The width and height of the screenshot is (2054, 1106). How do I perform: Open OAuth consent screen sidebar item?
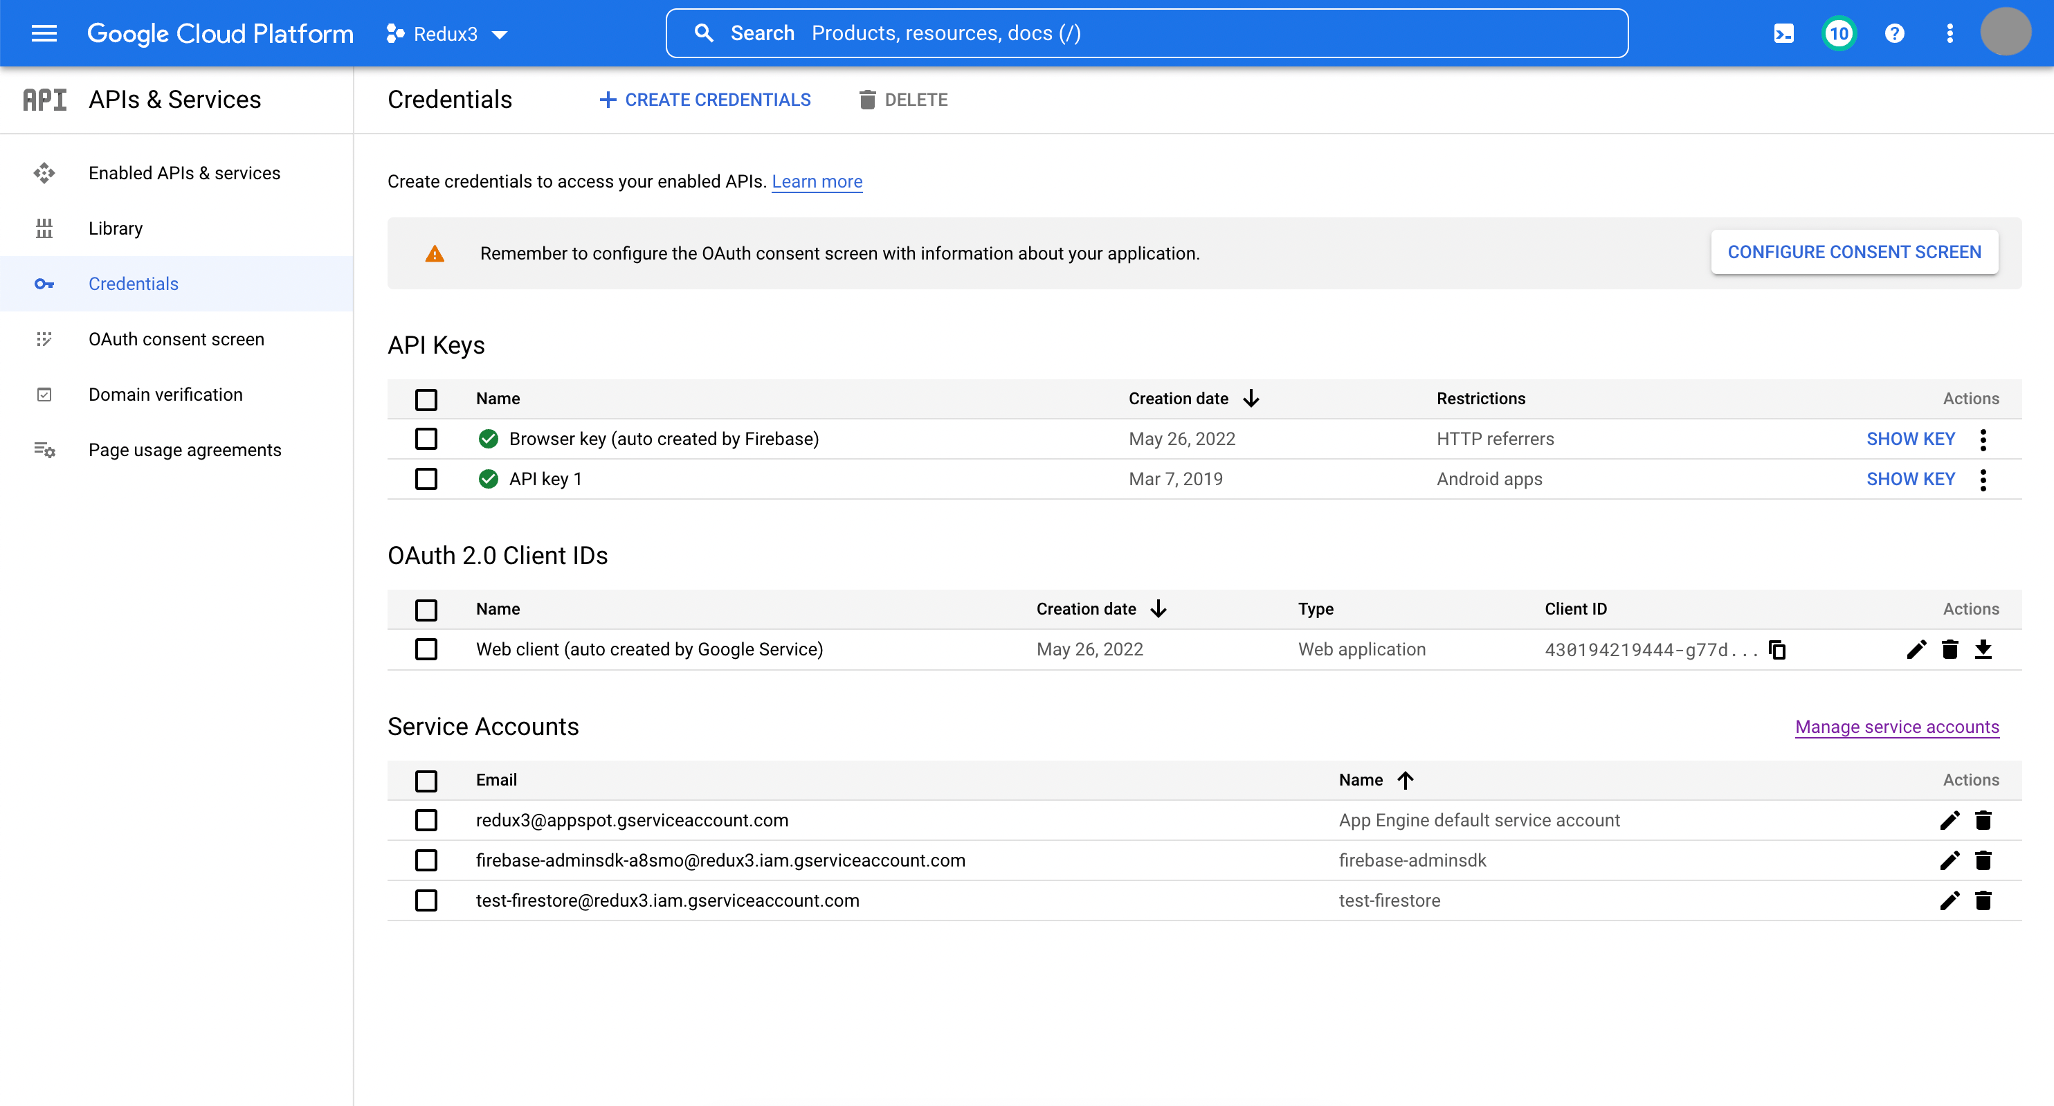click(176, 340)
